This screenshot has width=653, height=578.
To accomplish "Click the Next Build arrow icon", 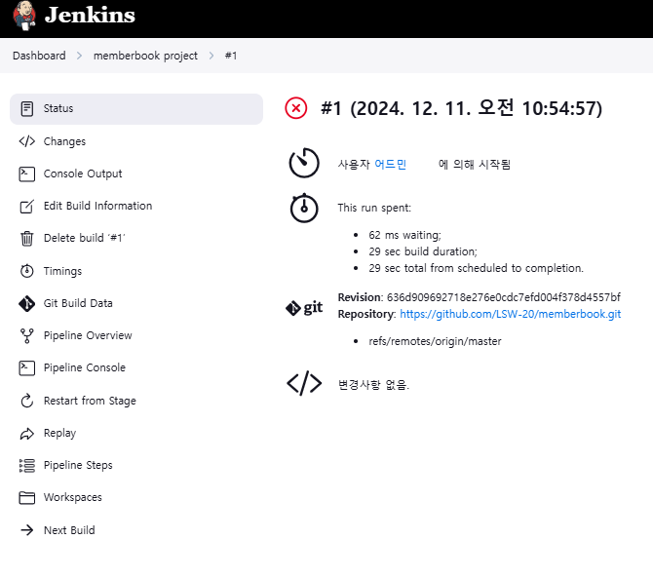I will pos(27,530).
